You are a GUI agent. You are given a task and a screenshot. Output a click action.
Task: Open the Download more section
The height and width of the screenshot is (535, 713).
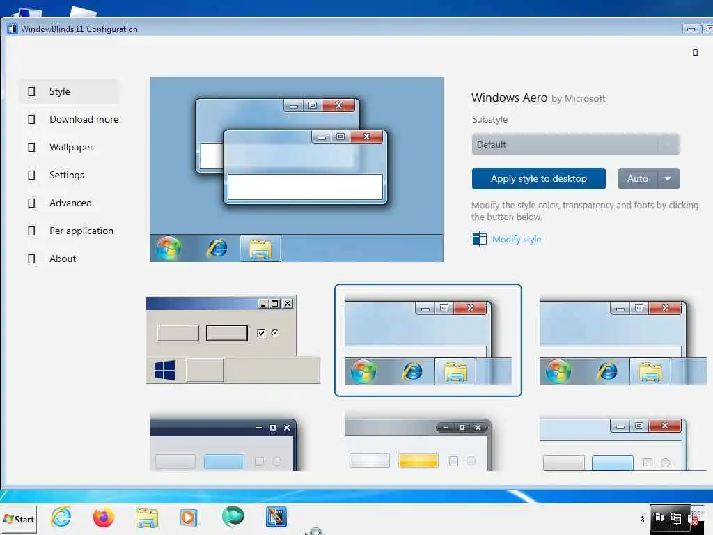point(69,119)
